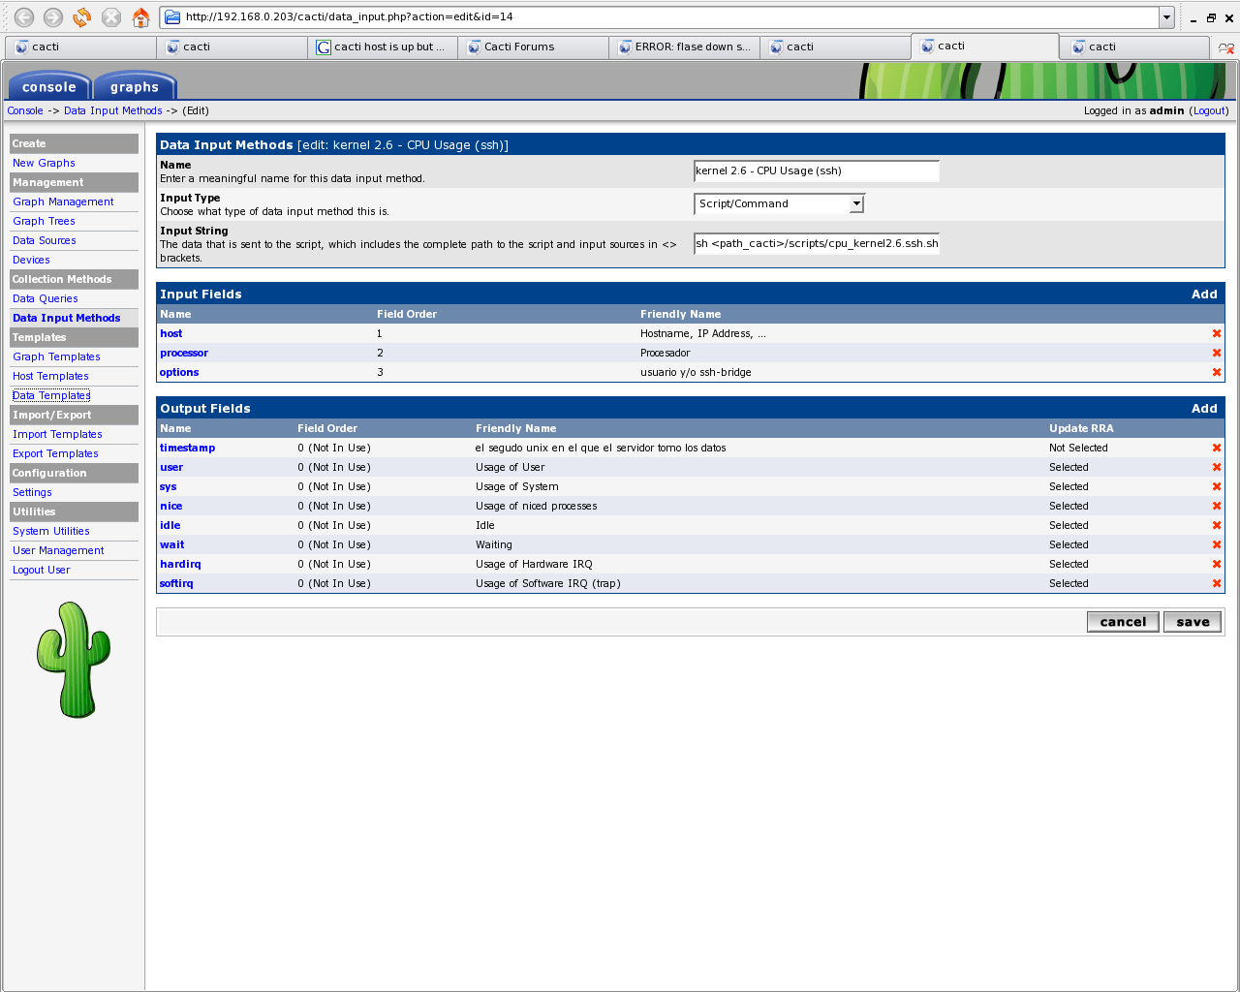Click the stop loading icon

click(x=111, y=17)
